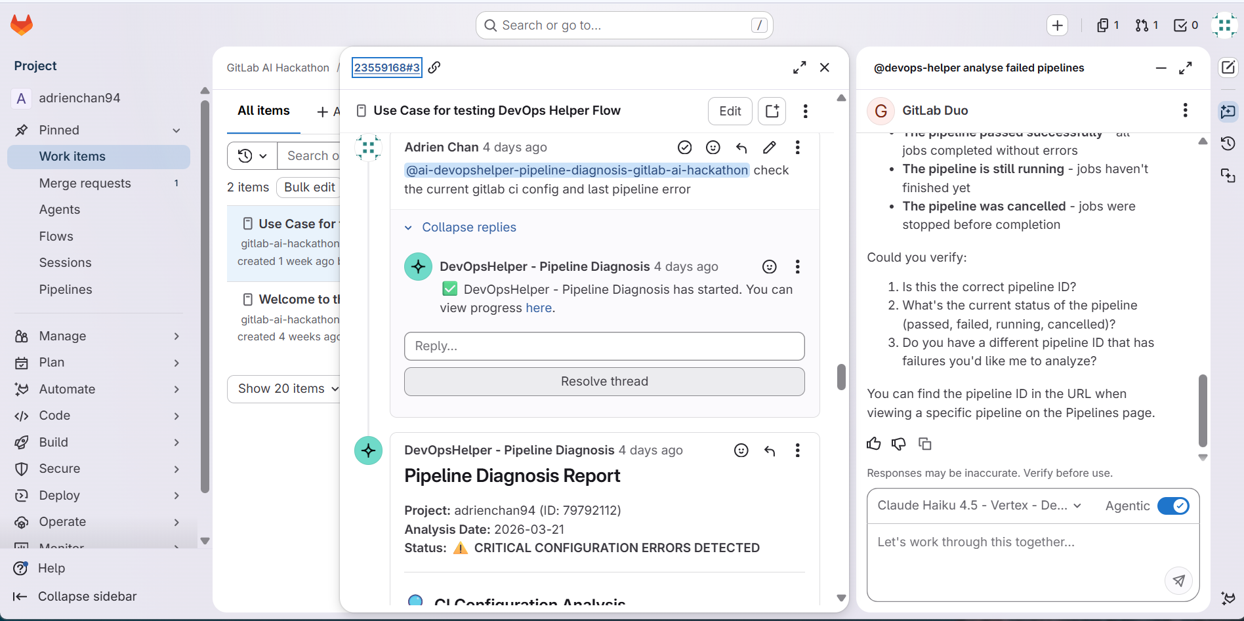1244x621 pixels.
Task: Expand the Build sidebar menu
Action: click(98, 443)
